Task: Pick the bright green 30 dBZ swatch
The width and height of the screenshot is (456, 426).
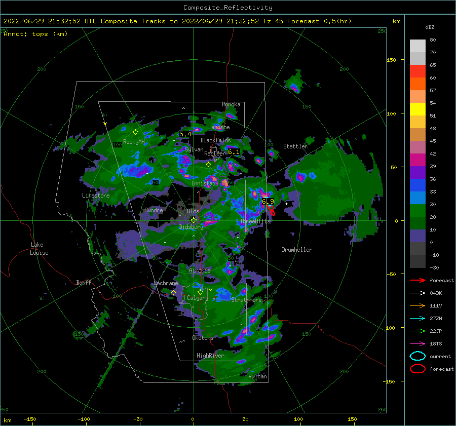Action: (x=417, y=211)
